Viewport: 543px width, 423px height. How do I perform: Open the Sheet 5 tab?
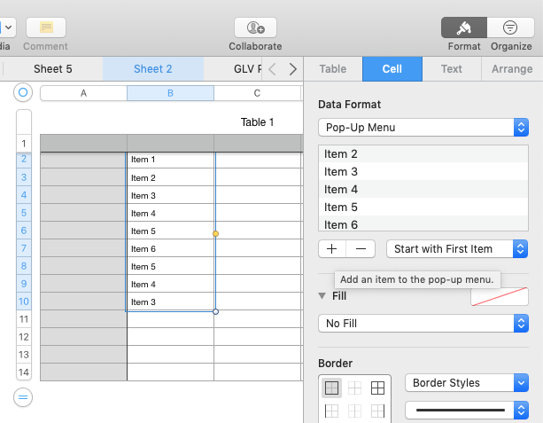(x=53, y=68)
